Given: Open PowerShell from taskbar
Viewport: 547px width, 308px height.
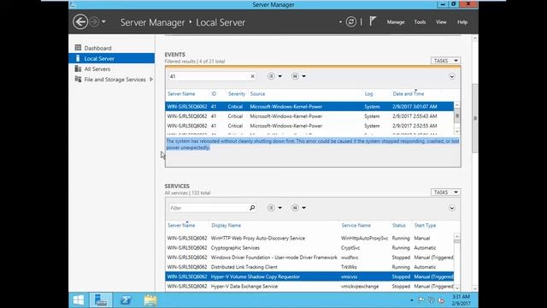Looking at the screenshot, I should [126, 300].
